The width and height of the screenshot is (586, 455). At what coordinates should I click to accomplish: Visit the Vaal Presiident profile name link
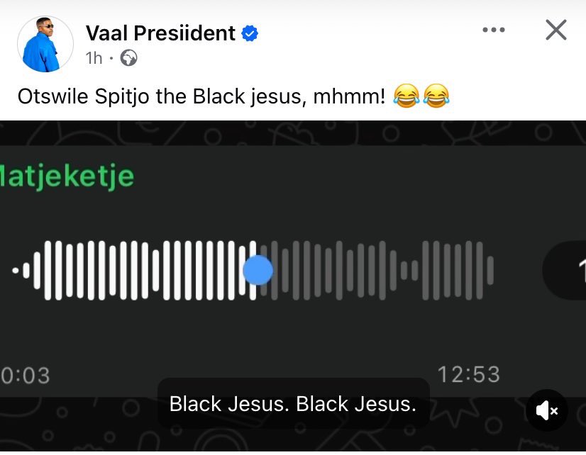[x=160, y=33]
